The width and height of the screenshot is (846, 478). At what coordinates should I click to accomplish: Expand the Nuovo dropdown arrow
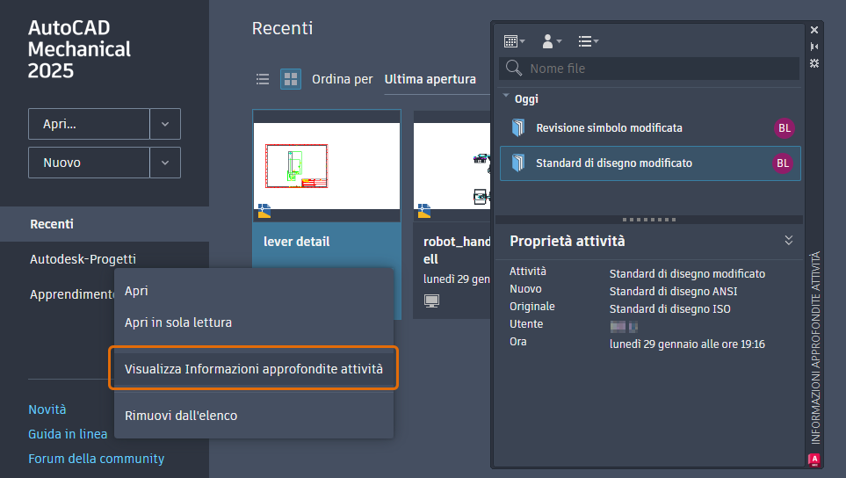click(x=165, y=163)
